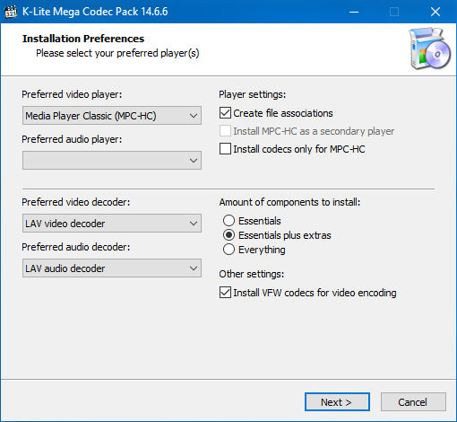Image resolution: width=457 pixels, height=422 pixels.
Task: Click the 'Preferred video player:' label
Action: [x=72, y=94]
